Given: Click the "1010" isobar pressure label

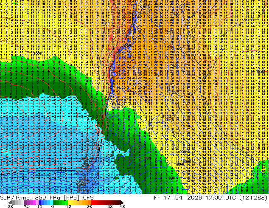Looking at the screenshot, I should (x=107, y=155).
